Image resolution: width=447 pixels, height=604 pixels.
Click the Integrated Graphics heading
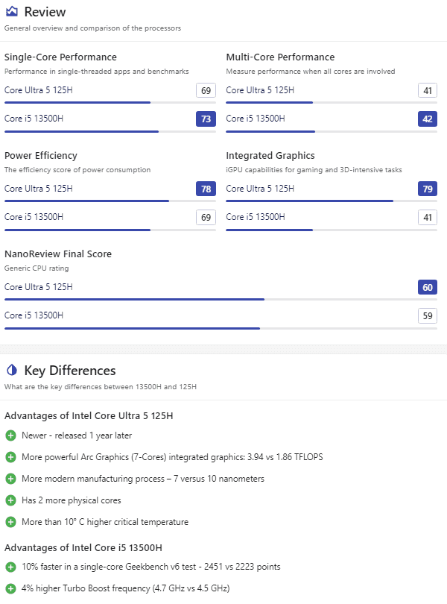(x=270, y=156)
